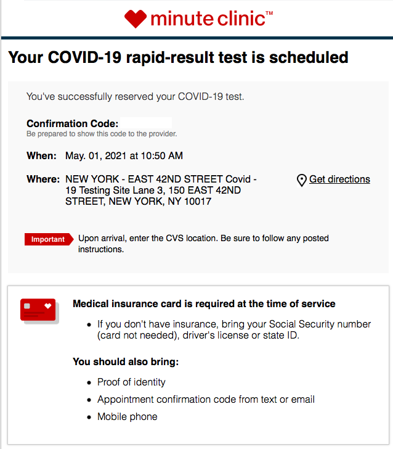Viewport: 393px width, 449px height.
Task: Click the Social Security number bullet text
Action: (234, 329)
